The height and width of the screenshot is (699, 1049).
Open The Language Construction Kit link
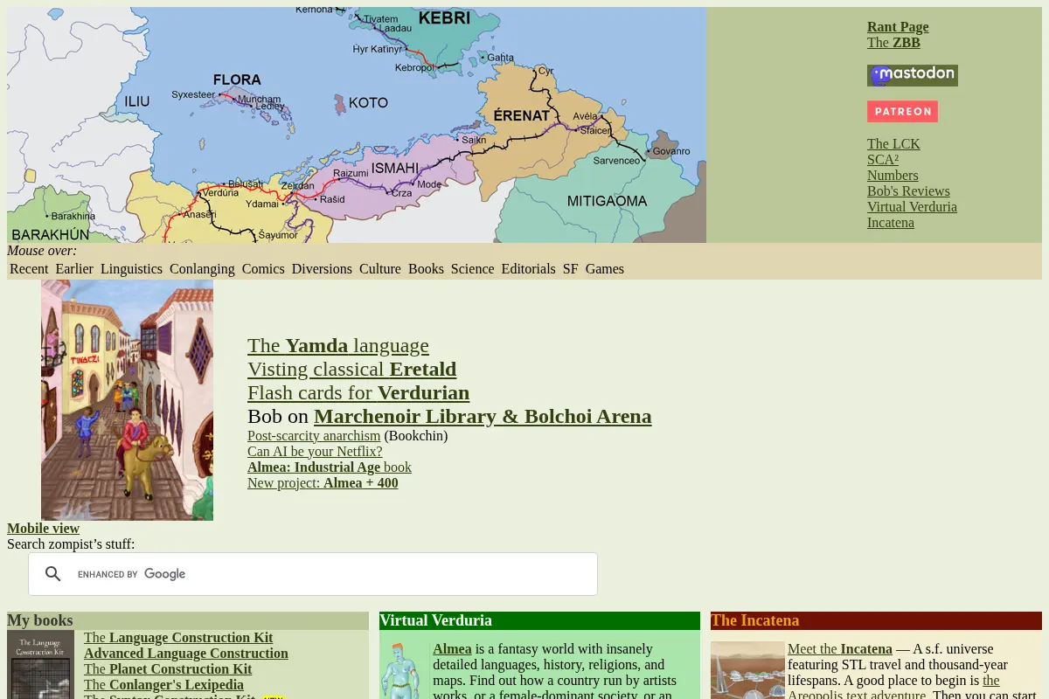point(178,638)
